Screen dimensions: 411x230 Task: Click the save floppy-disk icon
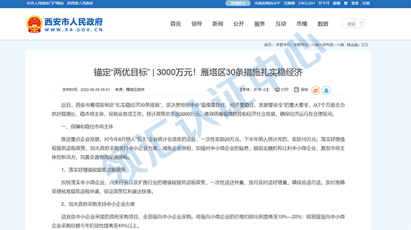coord(296,89)
